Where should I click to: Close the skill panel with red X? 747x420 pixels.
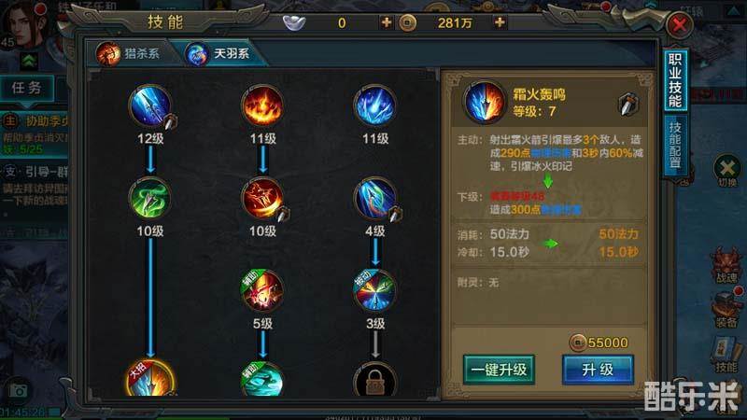tap(680, 24)
